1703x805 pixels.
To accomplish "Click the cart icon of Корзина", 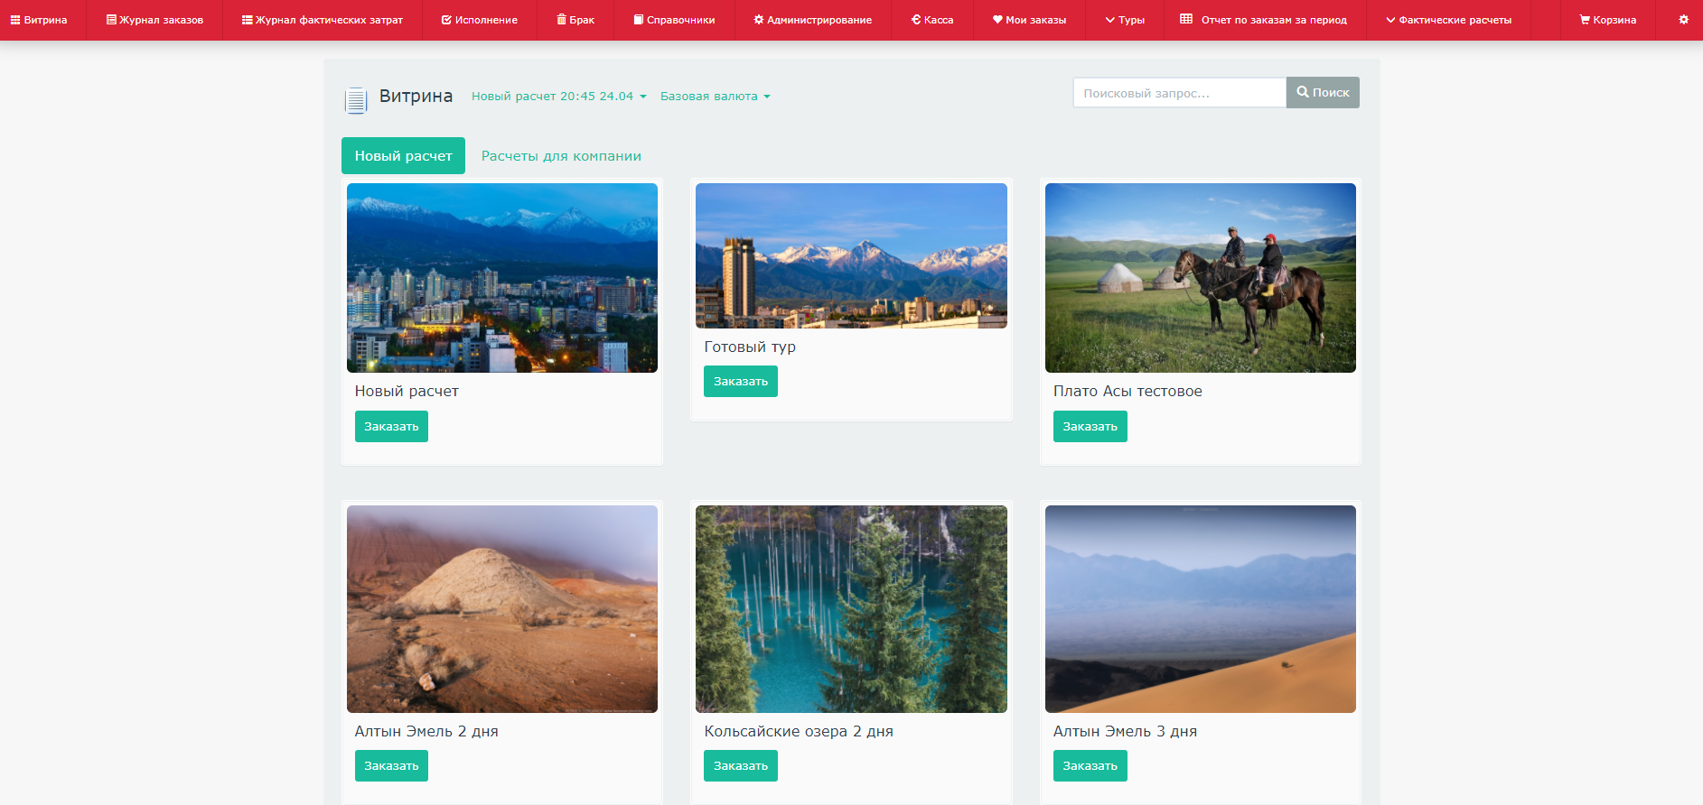I will click(1585, 20).
